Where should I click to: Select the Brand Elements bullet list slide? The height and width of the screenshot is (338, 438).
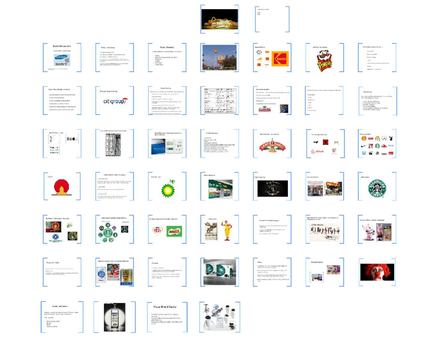[x=167, y=58]
